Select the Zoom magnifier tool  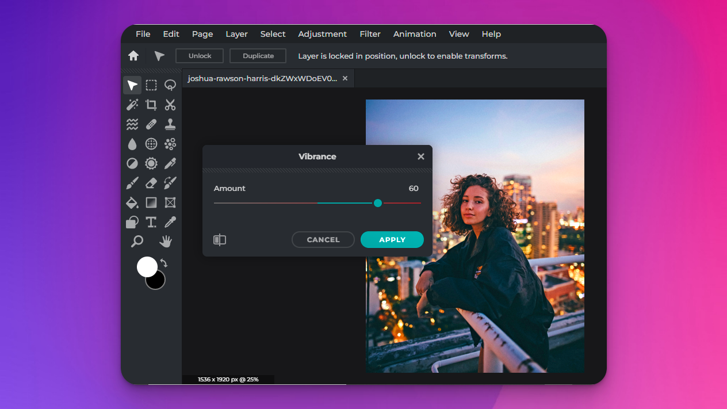pos(137,242)
